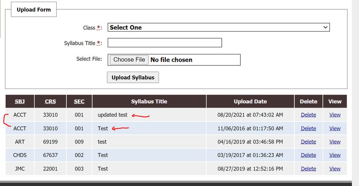Delete the ART 69199 syllabus
Image resolution: width=359 pixels, height=186 pixels.
tap(308, 142)
